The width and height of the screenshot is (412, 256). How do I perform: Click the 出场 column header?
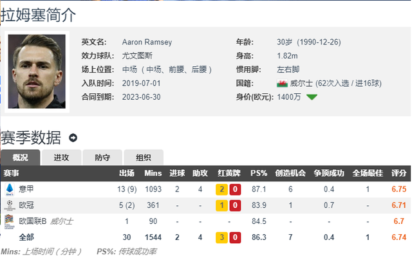click(x=127, y=173)
